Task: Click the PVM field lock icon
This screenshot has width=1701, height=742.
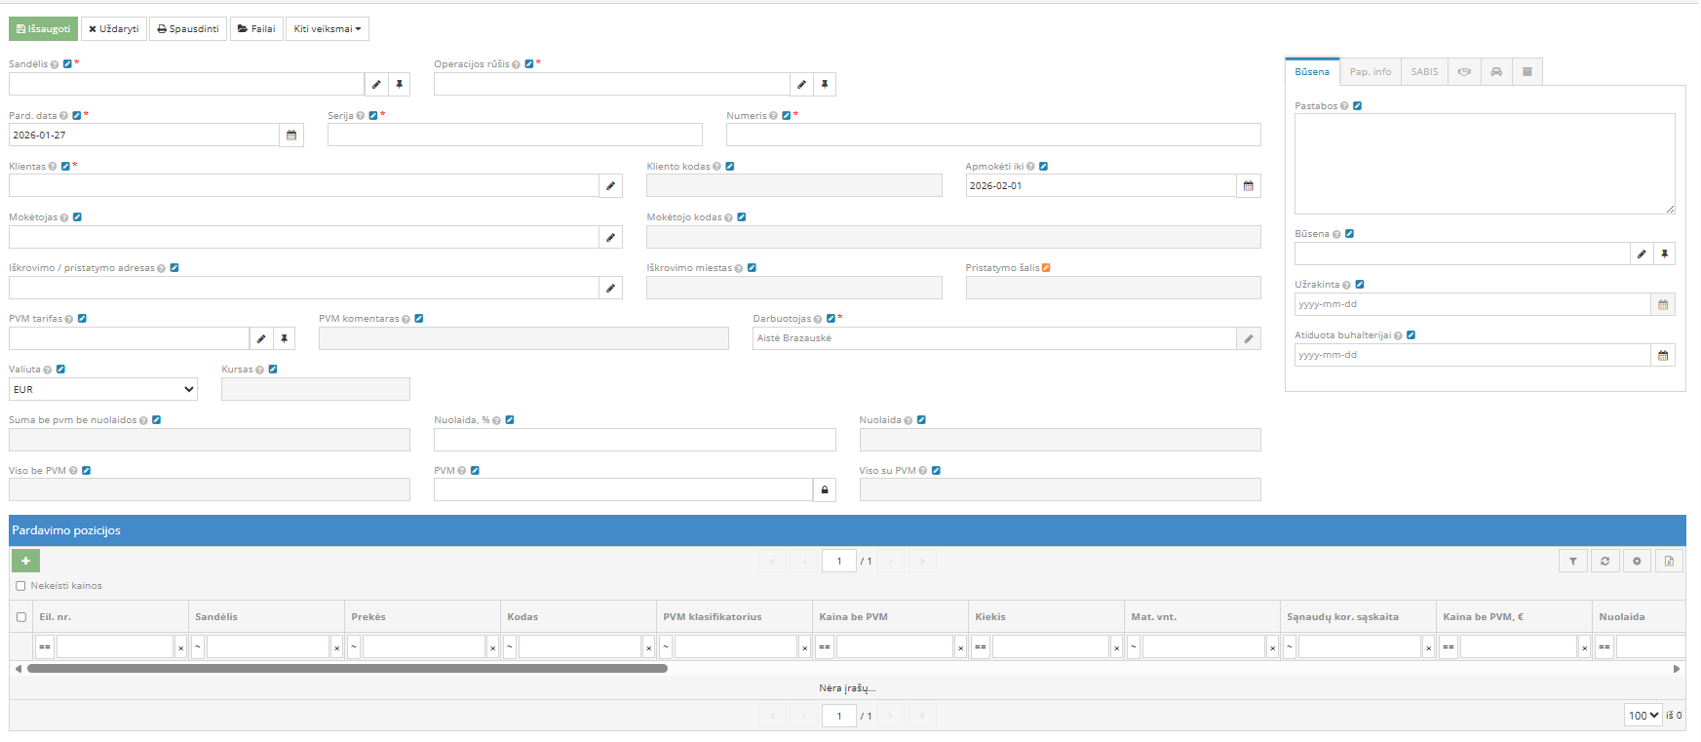Action: point(825,489)
